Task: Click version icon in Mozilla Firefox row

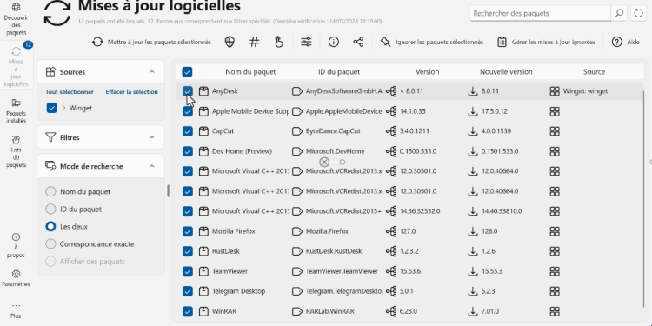Action: 391,231
